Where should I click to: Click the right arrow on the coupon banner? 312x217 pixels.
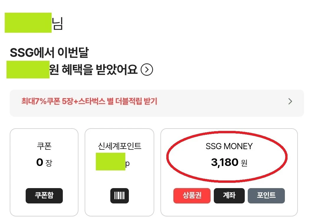pos(290,101)
